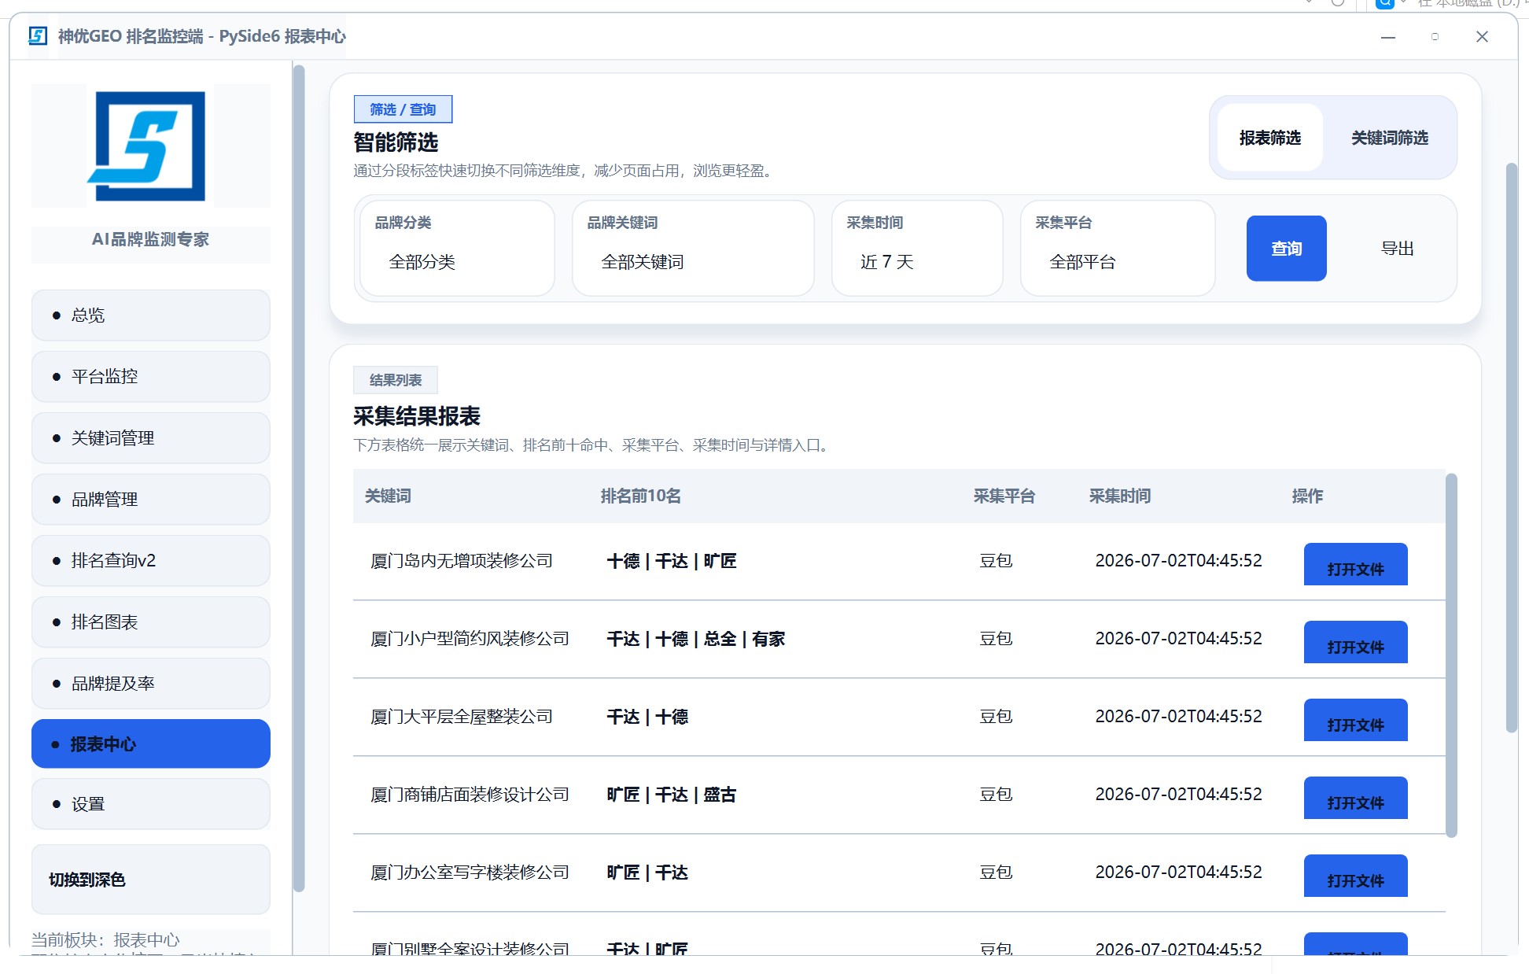This screenshot has width=1529, height=974.
Task: Click the sidebar vertical scrollbar
Action: pyautogui.click(x=298, y=478)
